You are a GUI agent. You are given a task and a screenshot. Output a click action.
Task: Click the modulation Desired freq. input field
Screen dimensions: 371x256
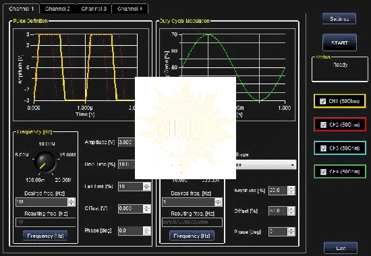[x=188, y=202]
